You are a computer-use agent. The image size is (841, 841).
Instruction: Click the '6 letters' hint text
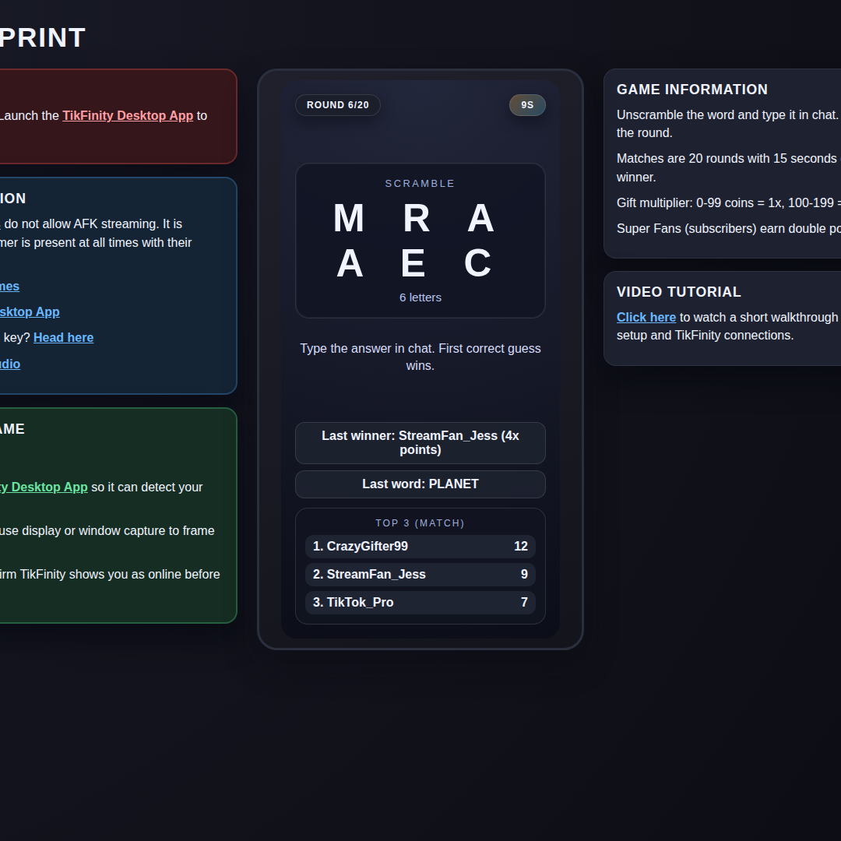tap(420, 297)
